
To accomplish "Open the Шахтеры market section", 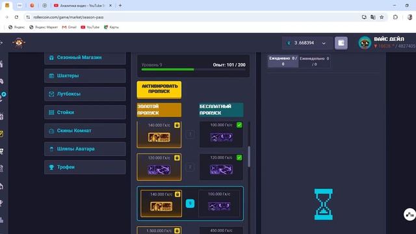I will (x=85, y=75).
